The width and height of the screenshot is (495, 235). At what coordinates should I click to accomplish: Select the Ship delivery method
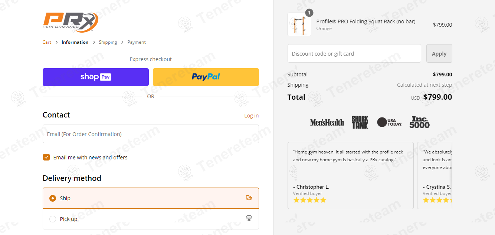click(x=53, y=198)
